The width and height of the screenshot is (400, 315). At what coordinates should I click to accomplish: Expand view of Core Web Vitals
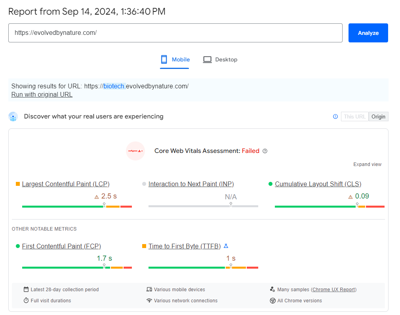pos(367,164)
